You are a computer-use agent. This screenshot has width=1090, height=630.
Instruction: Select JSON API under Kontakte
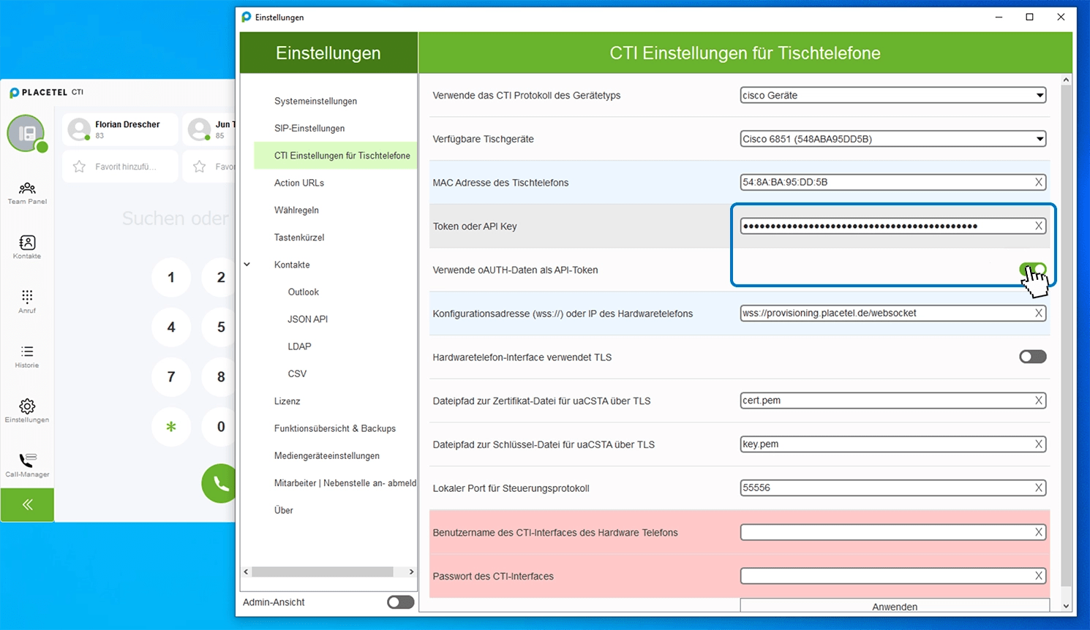(x=307, y=319)
